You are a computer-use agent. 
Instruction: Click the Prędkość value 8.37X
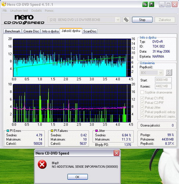(169, 144)
